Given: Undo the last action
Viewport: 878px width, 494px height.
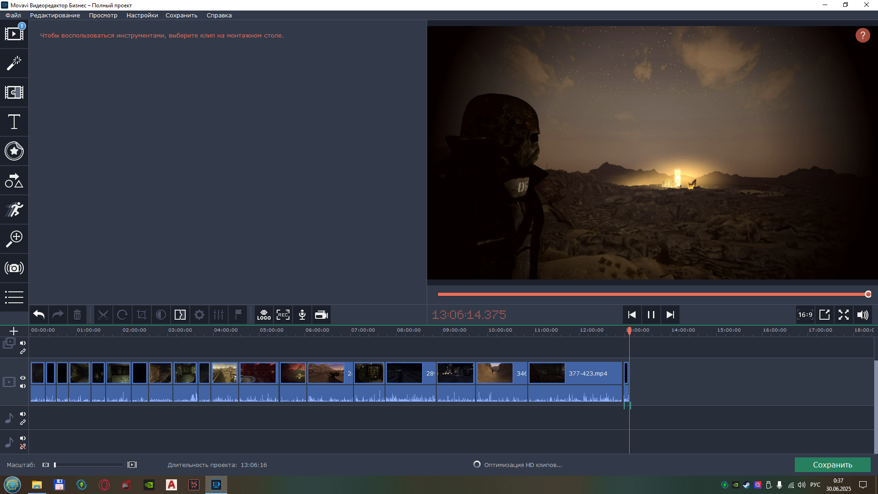Looking at the screenshot, I should [39, 315].
